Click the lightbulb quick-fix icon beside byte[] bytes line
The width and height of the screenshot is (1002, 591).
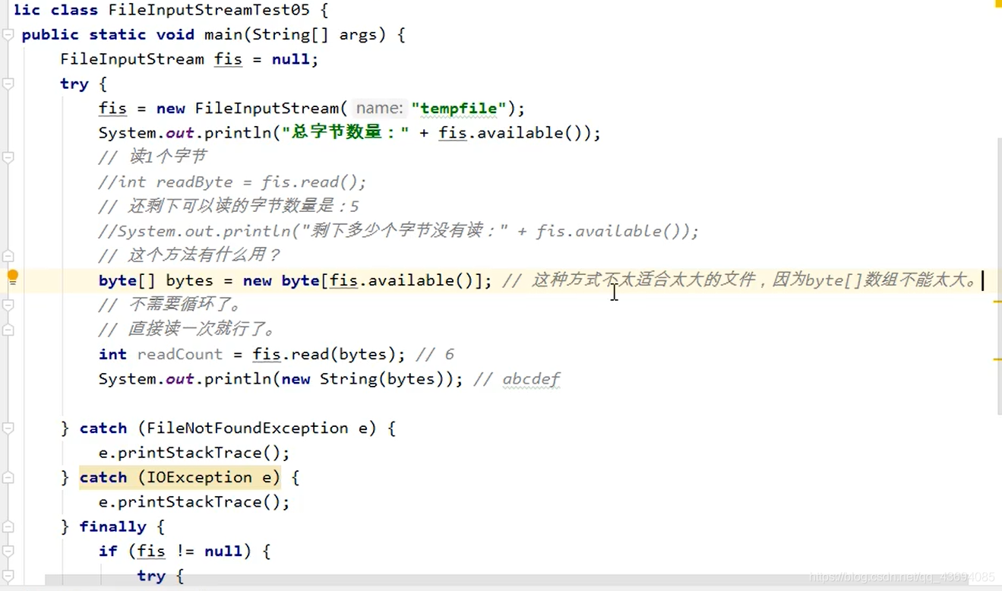point(13,278)
